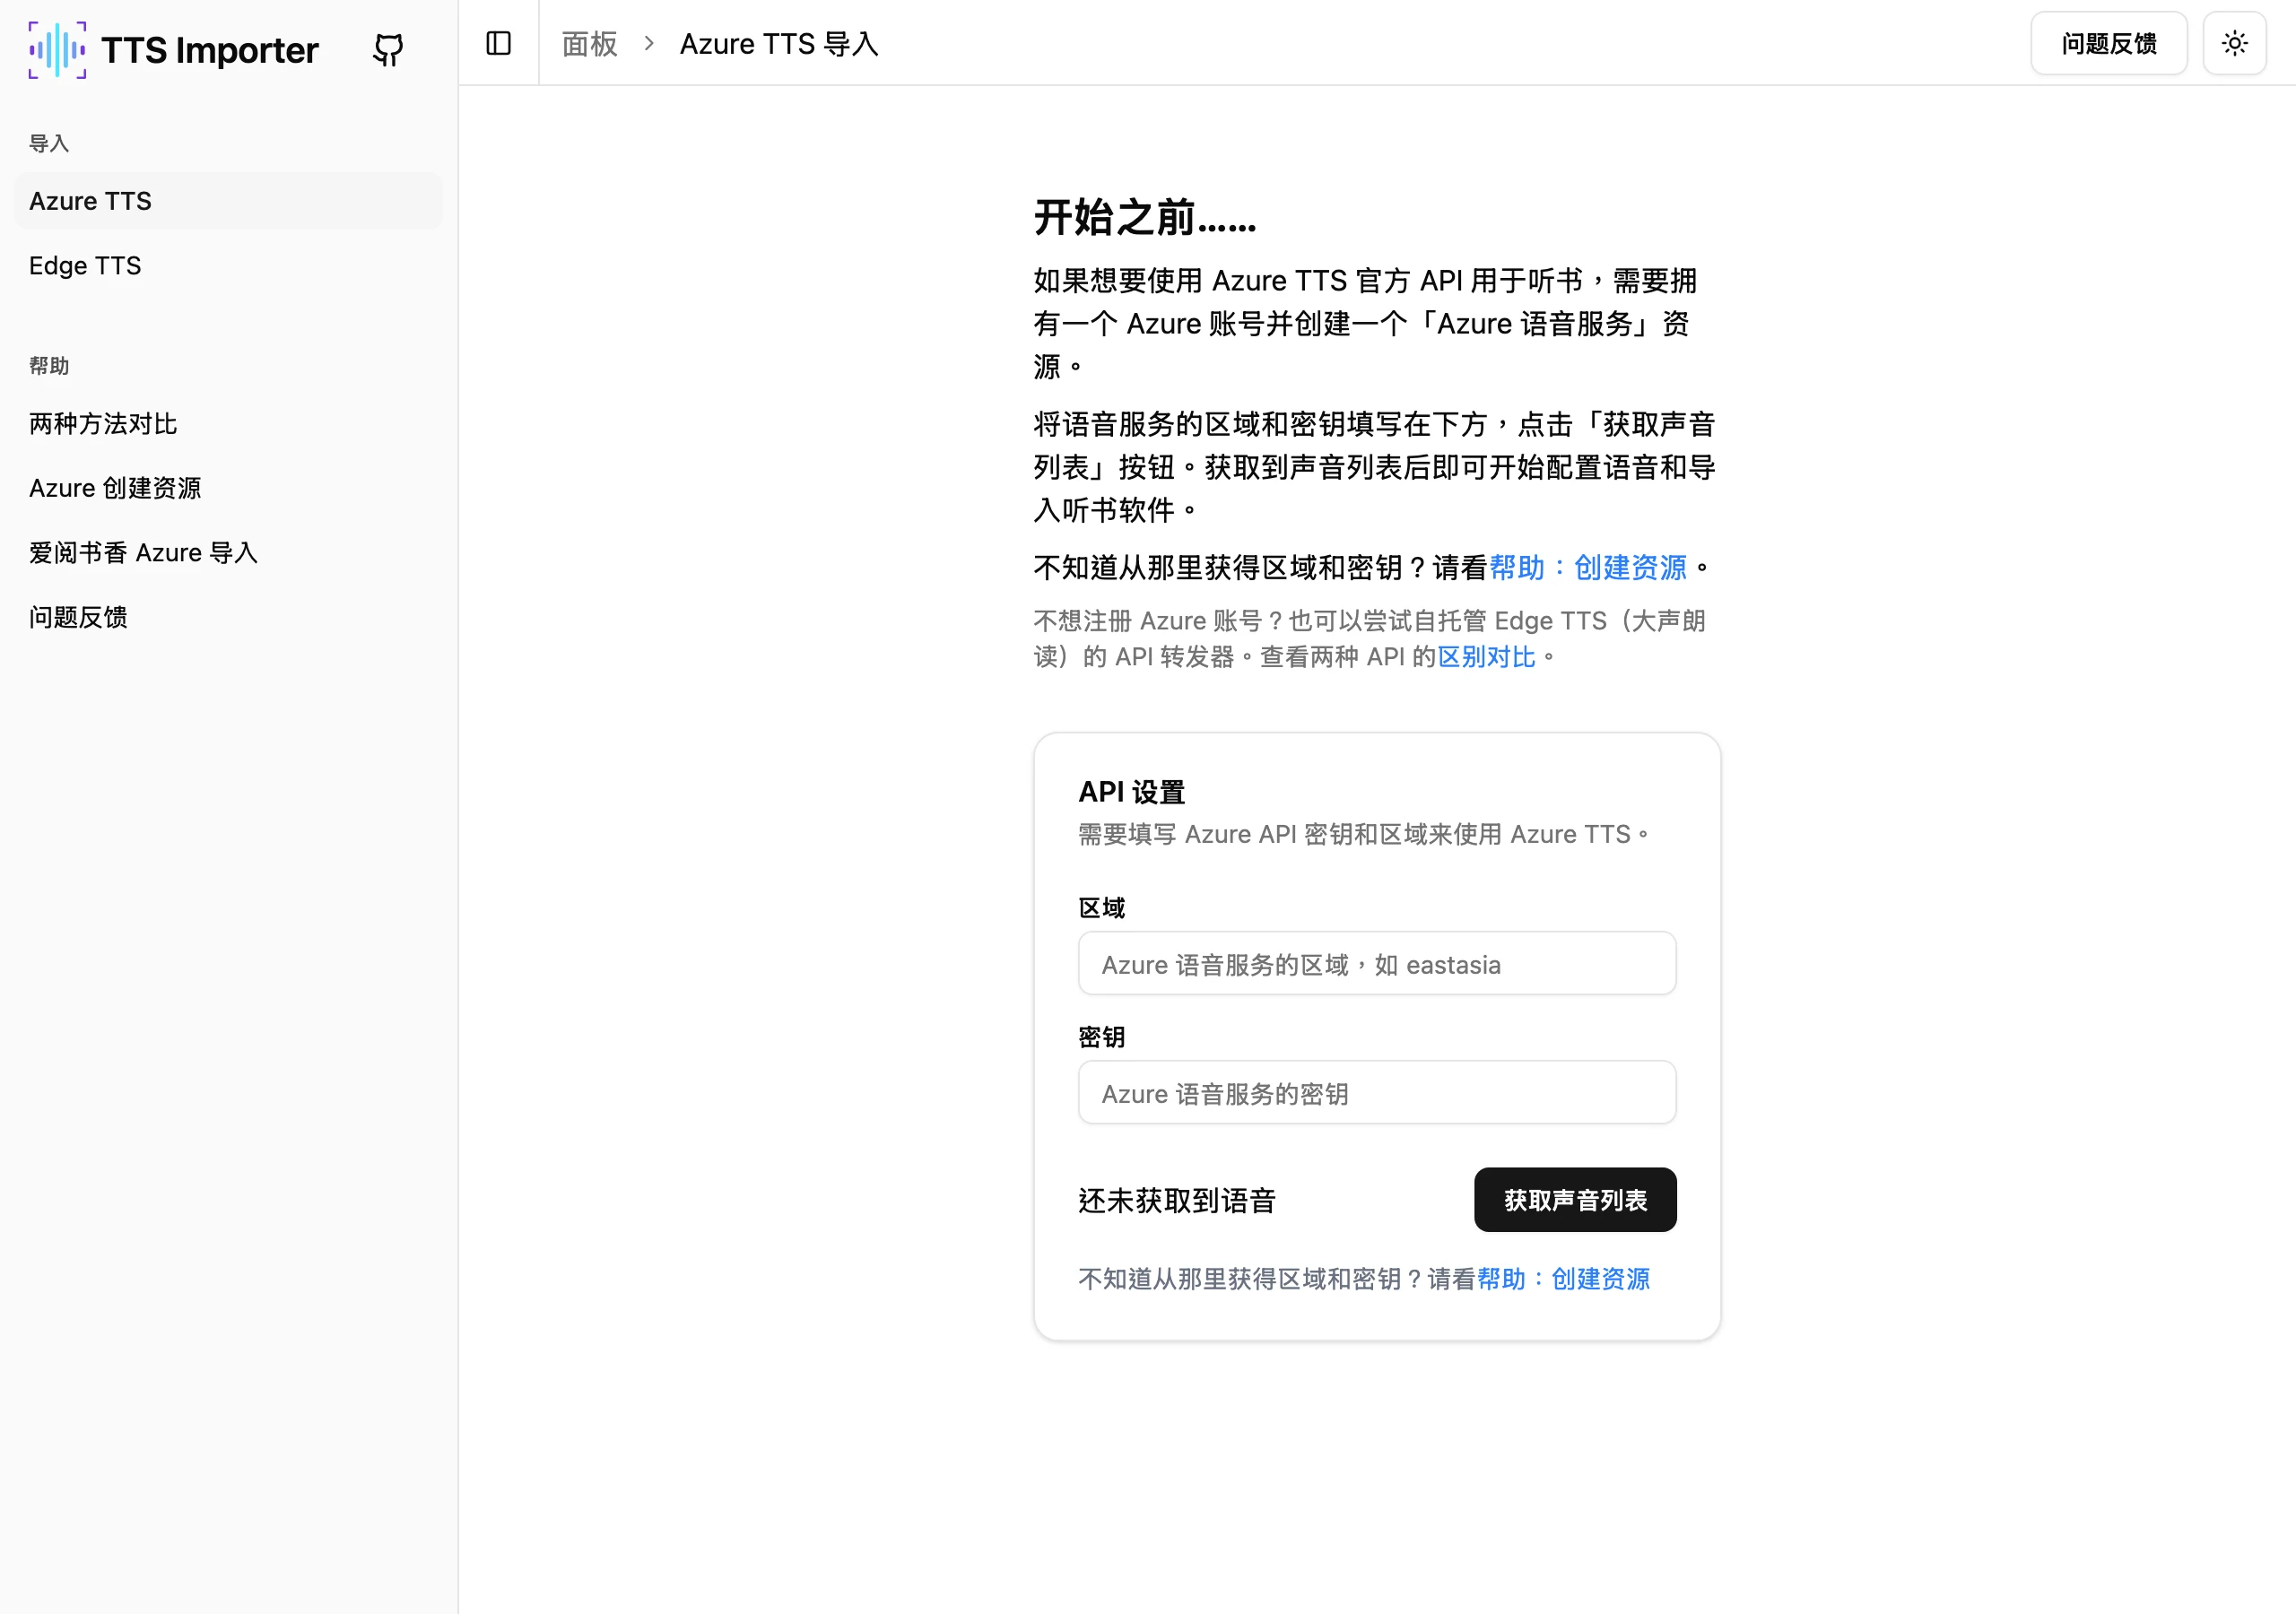Open Azure 创建资源 help page
This screenshot has width=2296, height=1614.
pos(228,488)
